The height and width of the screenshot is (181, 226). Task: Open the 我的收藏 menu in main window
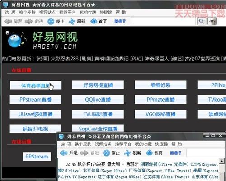click(88, 13)
